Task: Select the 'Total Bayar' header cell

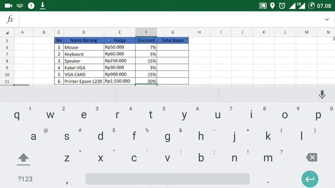Action: click(173, 40)
